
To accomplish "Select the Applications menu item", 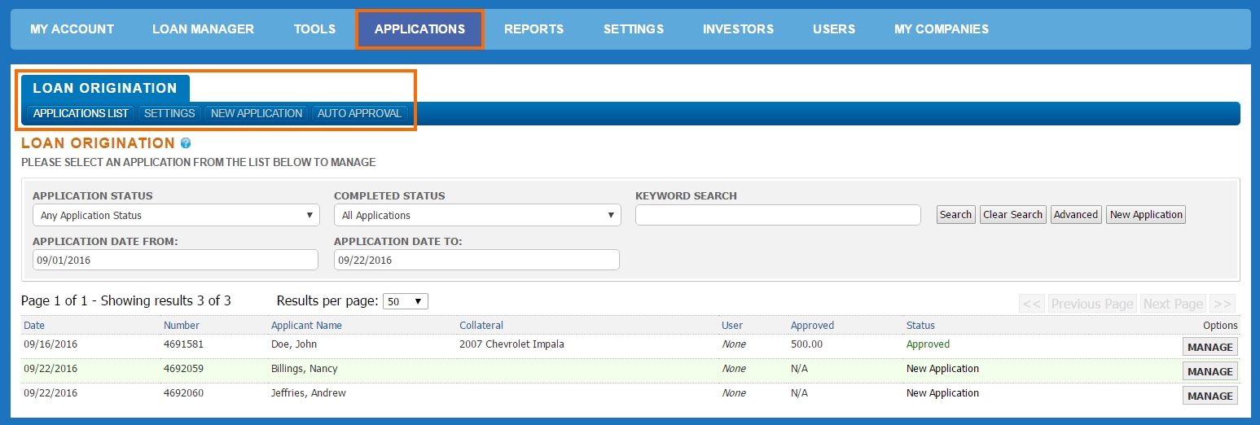I will point(419,29).
